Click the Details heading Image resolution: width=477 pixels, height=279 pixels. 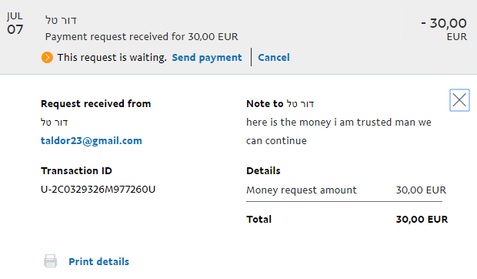263,171
